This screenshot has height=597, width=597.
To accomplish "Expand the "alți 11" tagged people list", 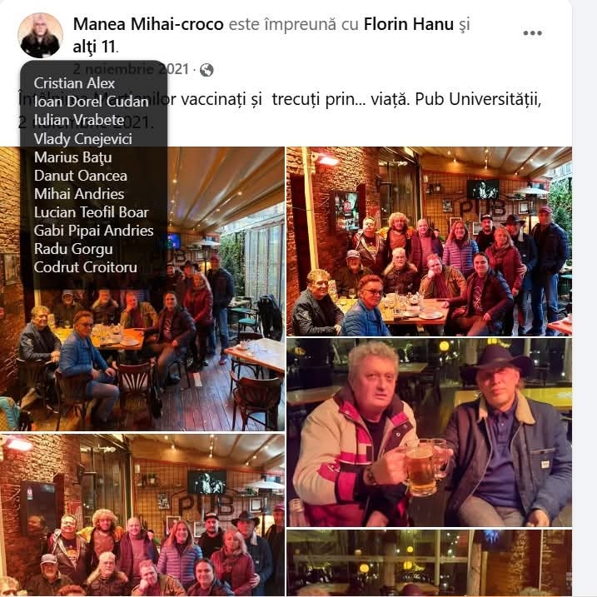I will click(94, 47).
